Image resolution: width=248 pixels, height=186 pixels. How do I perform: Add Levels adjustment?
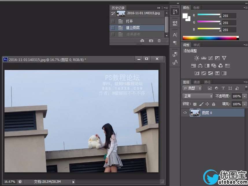point(203,58)
